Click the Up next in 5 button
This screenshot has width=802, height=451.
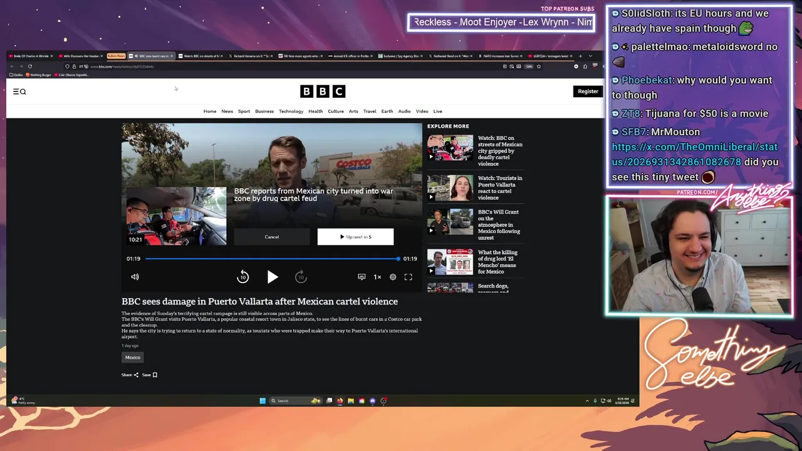(x=355, y=237)
